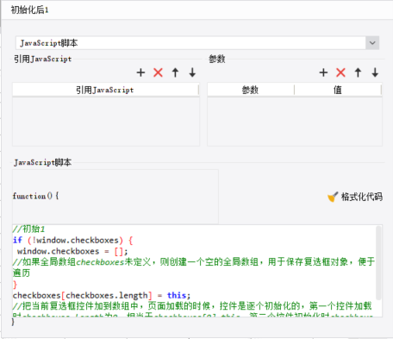
Task: Remove parameter using red X icon
Action: 340,72
